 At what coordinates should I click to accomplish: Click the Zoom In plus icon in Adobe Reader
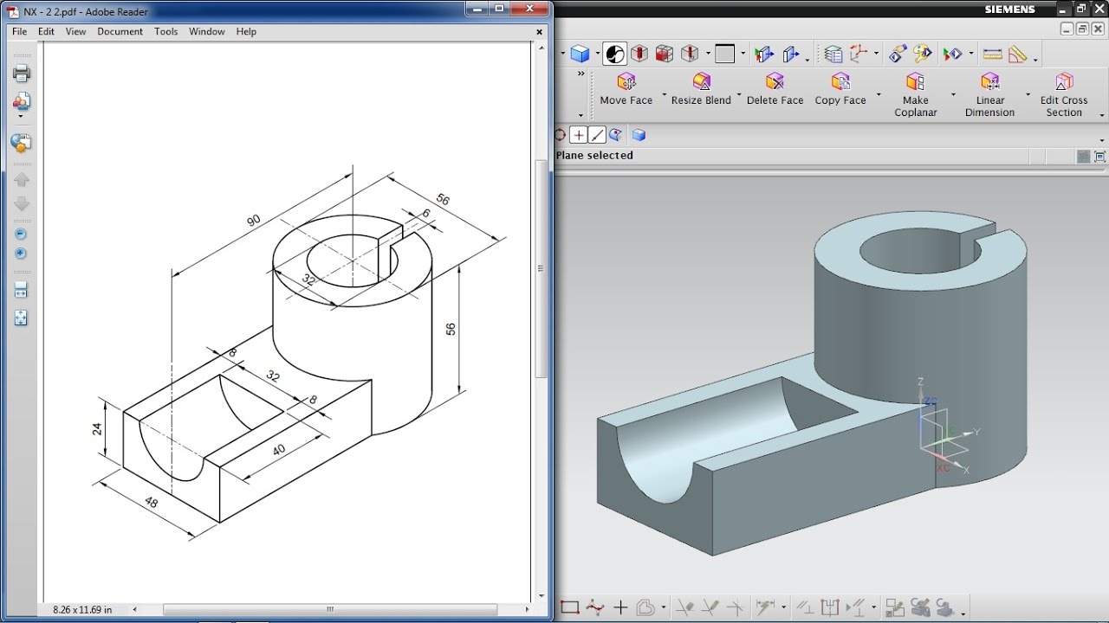[x=22, y=254]
